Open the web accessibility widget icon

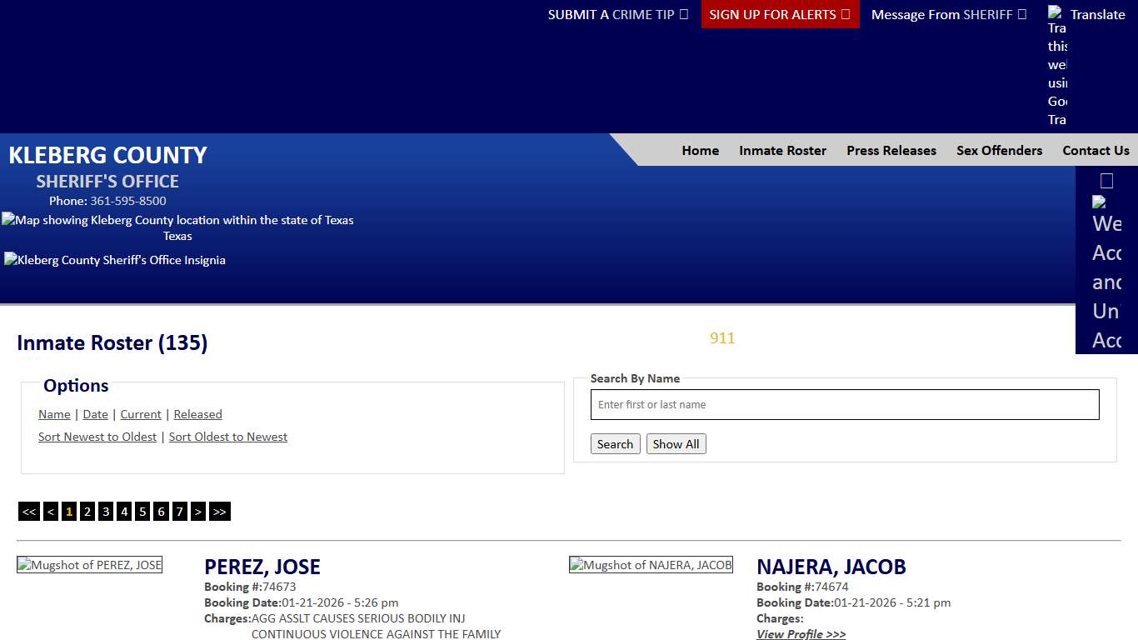coord(1106,267)
